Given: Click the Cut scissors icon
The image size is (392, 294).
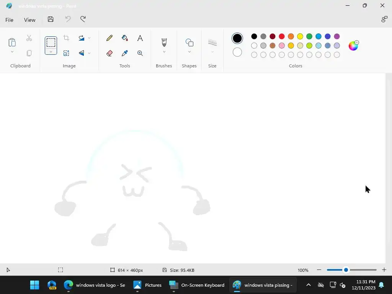Looking at the screenshot, I should point(29,38).
